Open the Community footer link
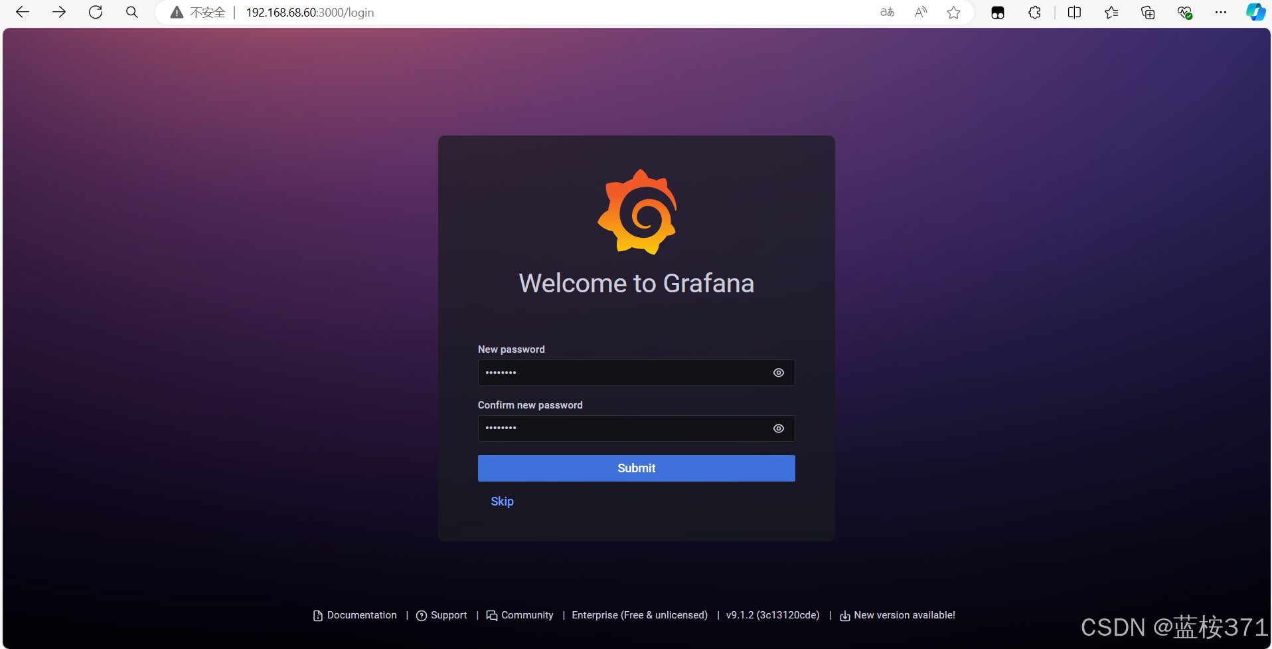This screenshot has height=649, width=1272. pos(520,615)
